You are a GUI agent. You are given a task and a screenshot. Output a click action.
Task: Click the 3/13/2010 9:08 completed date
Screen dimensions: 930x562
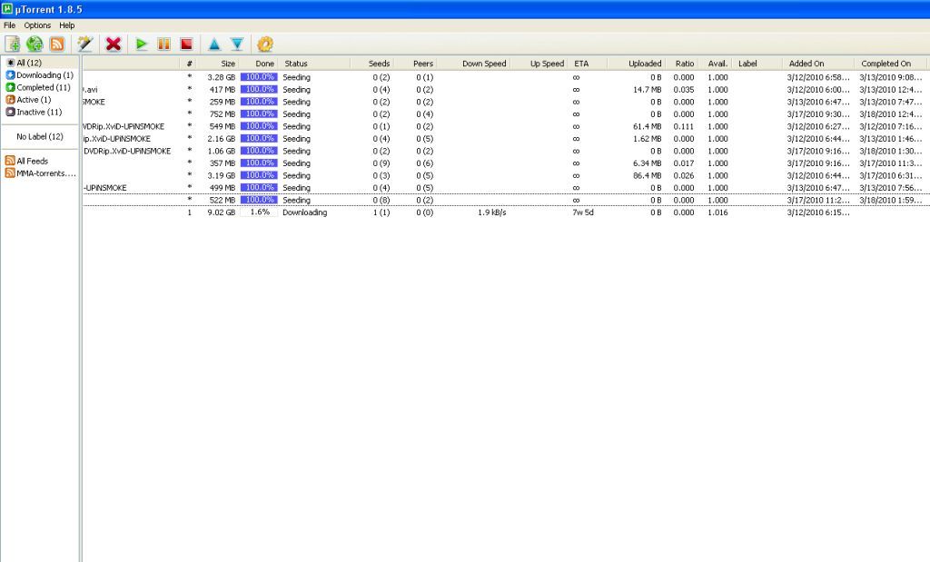891,77
